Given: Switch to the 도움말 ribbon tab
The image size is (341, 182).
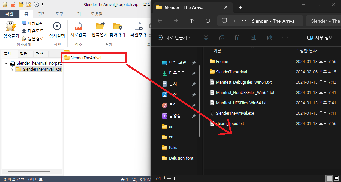Looking at the screenshot, I should click(97, 14).
